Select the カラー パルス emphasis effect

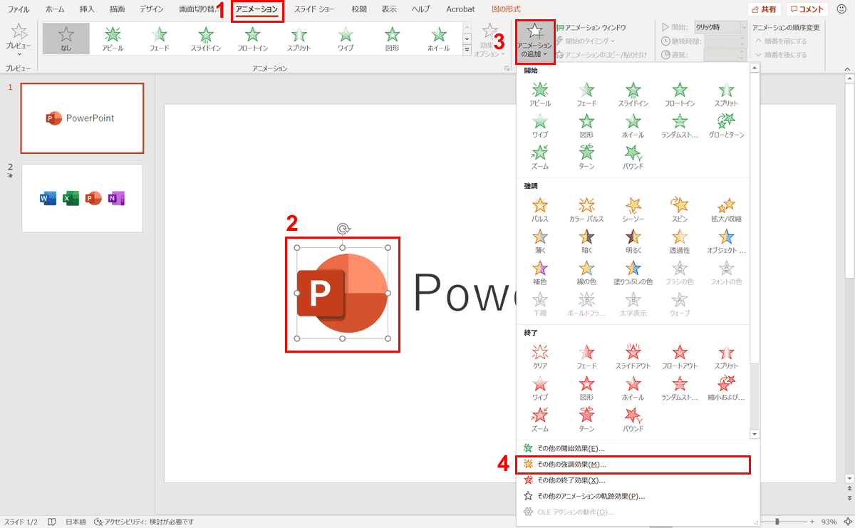586,209
